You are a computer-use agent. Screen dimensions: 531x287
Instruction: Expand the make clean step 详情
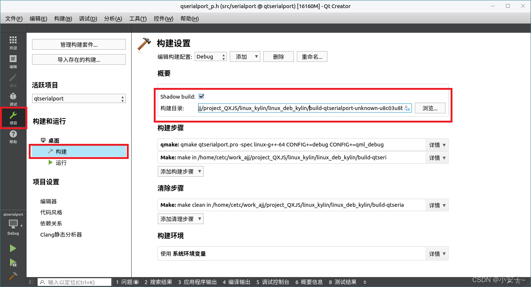click(437, 205)
